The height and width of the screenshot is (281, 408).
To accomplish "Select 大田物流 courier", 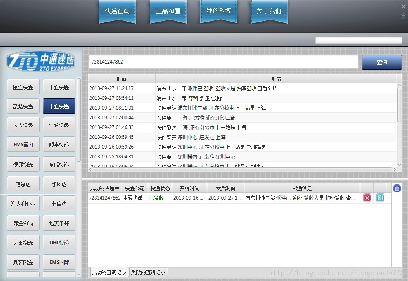I will (x=23, y=243).
